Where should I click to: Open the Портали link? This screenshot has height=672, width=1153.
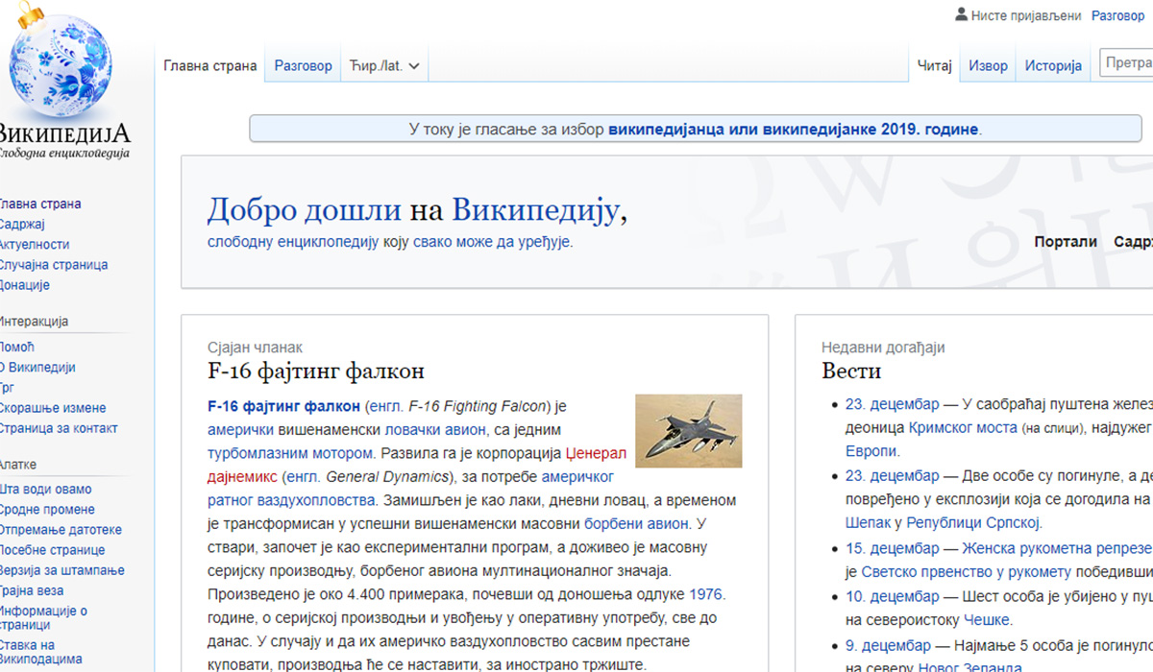click(1066, 242)
